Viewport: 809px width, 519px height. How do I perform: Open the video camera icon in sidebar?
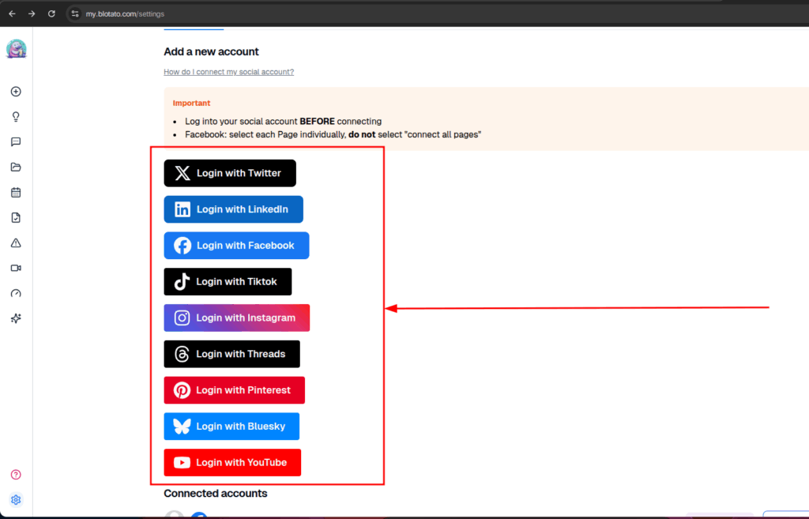tap(16, 269)
